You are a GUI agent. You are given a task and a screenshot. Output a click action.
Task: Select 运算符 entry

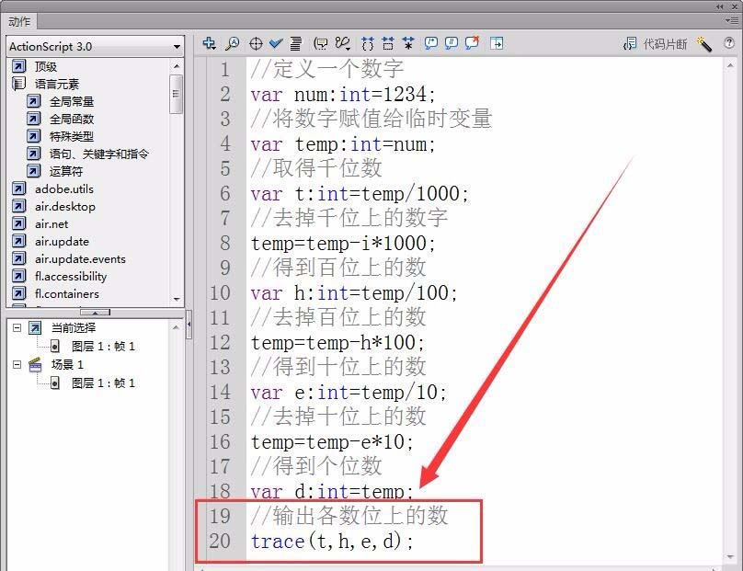point(66,171)
